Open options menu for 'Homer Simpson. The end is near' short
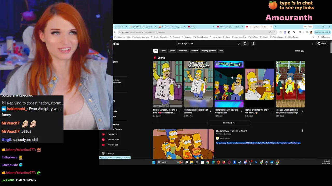The image size is (332, 186). pyautogui.click(x=180, y=111)
